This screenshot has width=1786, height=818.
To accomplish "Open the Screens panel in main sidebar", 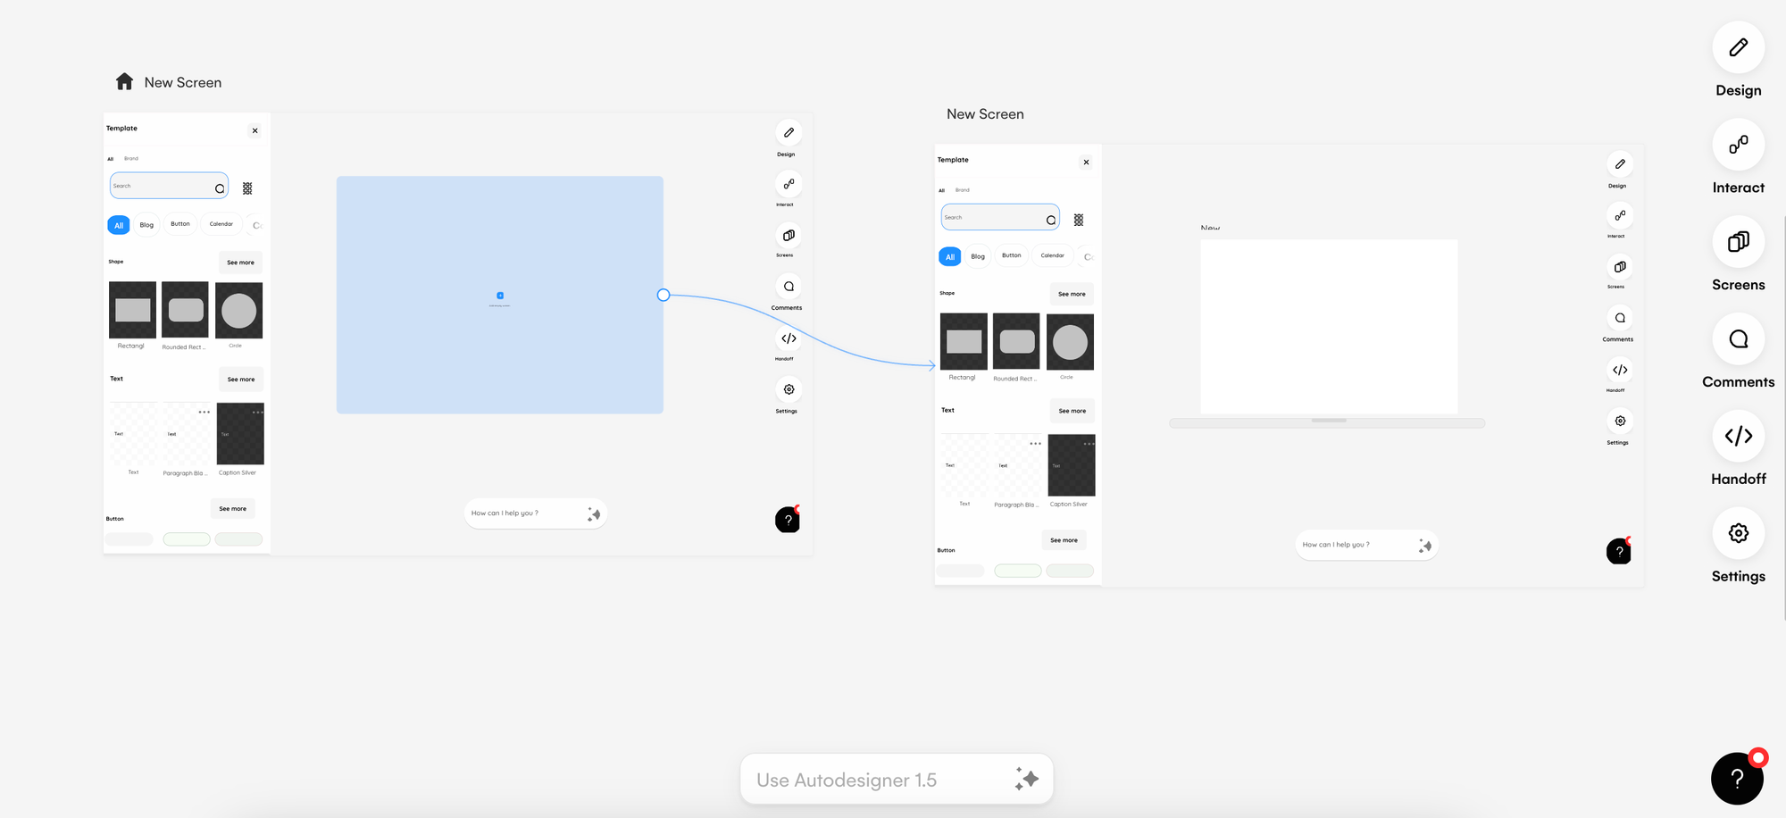I will tap(1738, 242).
